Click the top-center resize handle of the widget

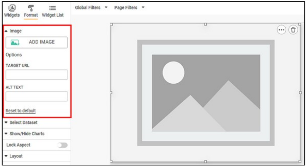click(206, 24)
